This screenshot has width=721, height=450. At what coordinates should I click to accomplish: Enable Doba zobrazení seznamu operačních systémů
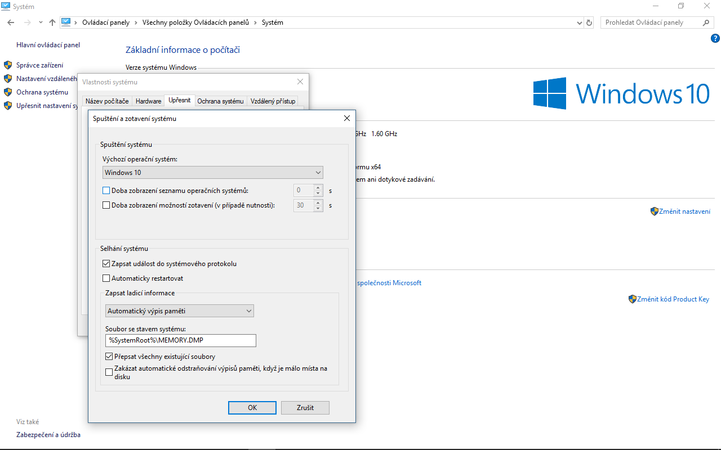point(106,191)
